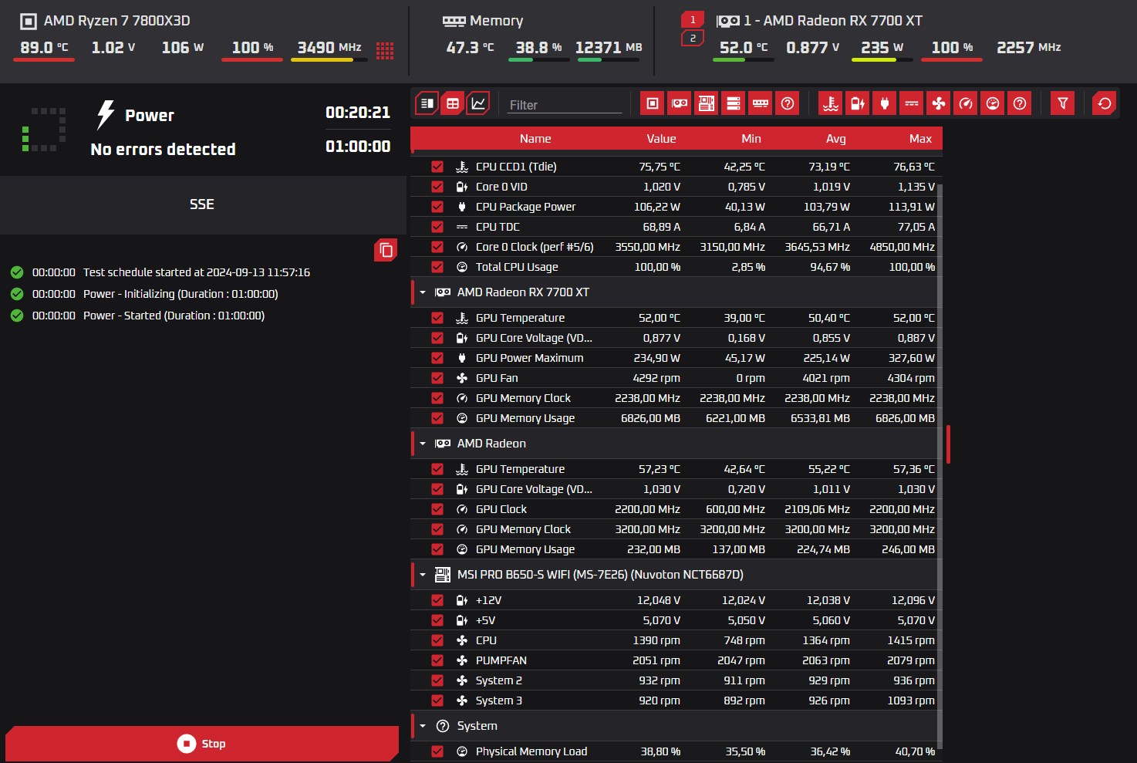Collapse the AMD Radeon sensor group

click(423, 444)
